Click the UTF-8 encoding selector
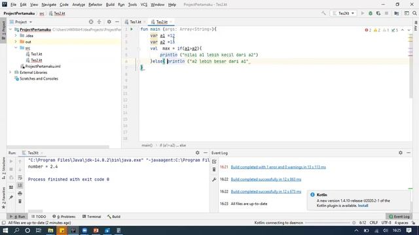Image resolution: width=419 pixels, height=235 pixels. coord(386,223)
